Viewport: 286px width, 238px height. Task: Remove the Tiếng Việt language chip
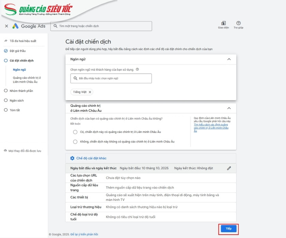click(90, 92)
